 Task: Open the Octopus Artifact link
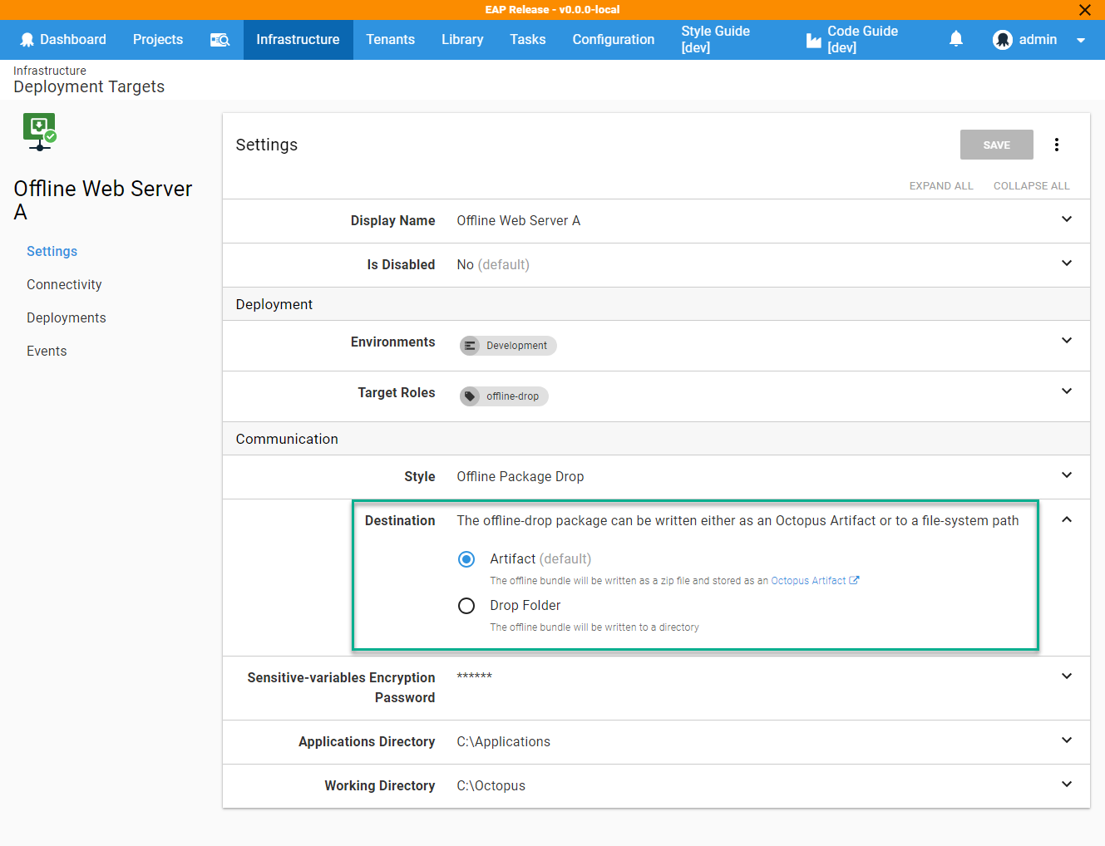(x=815, y=581)
